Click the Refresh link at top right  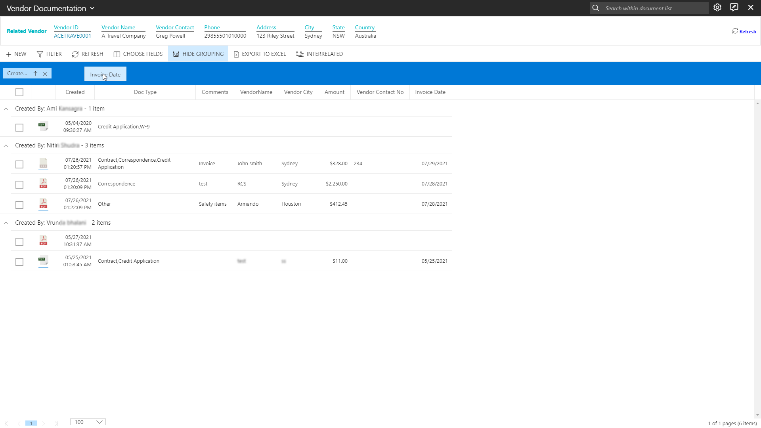(x=748, y=32)
